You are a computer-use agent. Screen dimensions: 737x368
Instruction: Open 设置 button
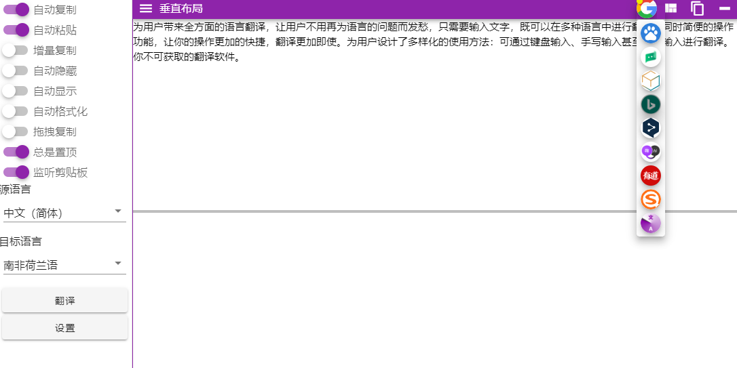click(x=65, y=327)
